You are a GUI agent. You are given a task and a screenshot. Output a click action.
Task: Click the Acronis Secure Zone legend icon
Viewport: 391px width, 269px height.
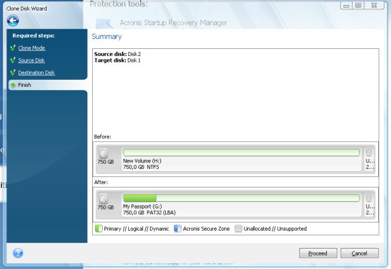(177, 228)
